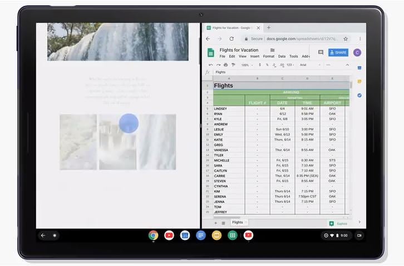The height and width of the screenshot is (266, 404).
Task: Click the browser forward arrow
Action: [x=219, y=39]
